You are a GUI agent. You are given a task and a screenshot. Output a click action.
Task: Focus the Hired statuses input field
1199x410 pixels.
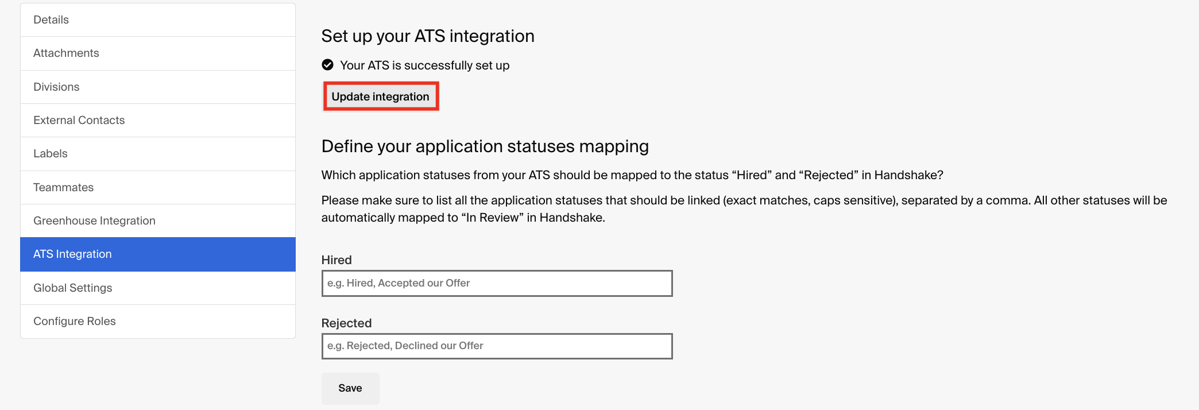(x=497, y=283)
